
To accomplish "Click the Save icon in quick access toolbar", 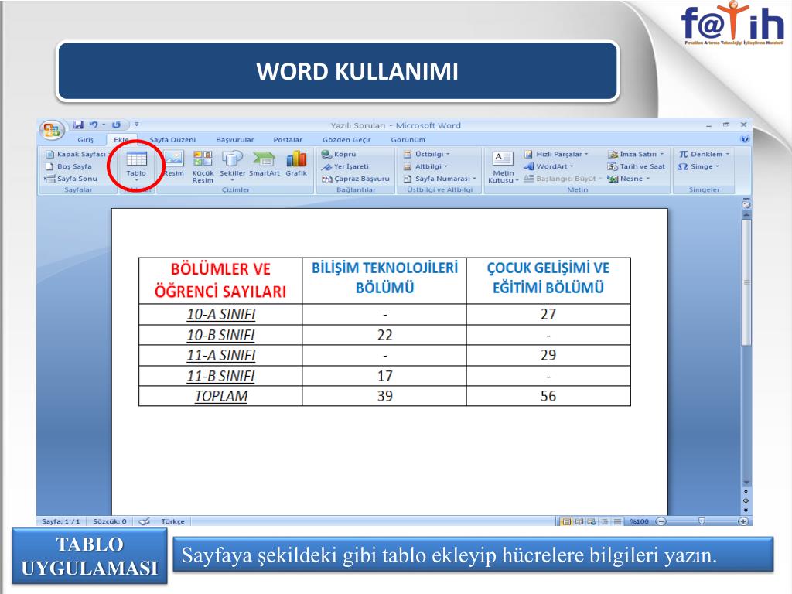I will 78,125.
